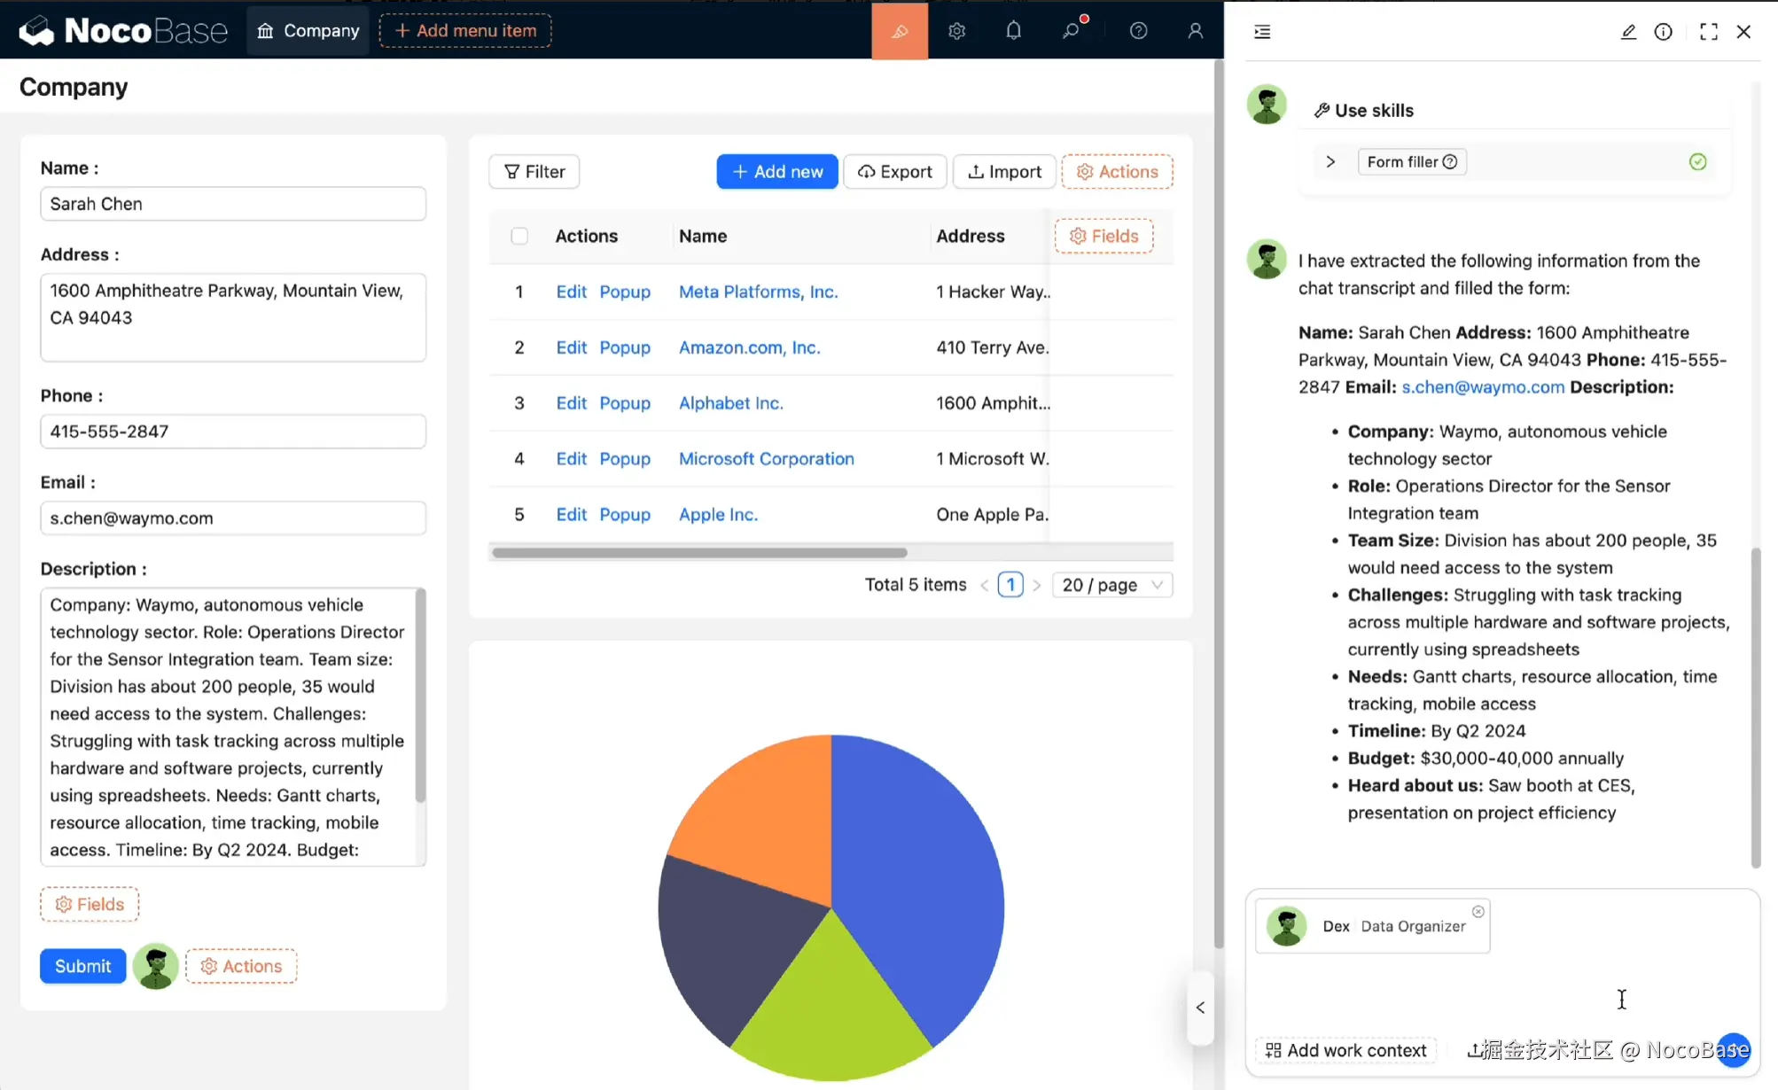The width and height of the screenshot is (1778, 1090).
Task: Toggle the chat sidebar list icon
Action: [x=1262, y=32]
